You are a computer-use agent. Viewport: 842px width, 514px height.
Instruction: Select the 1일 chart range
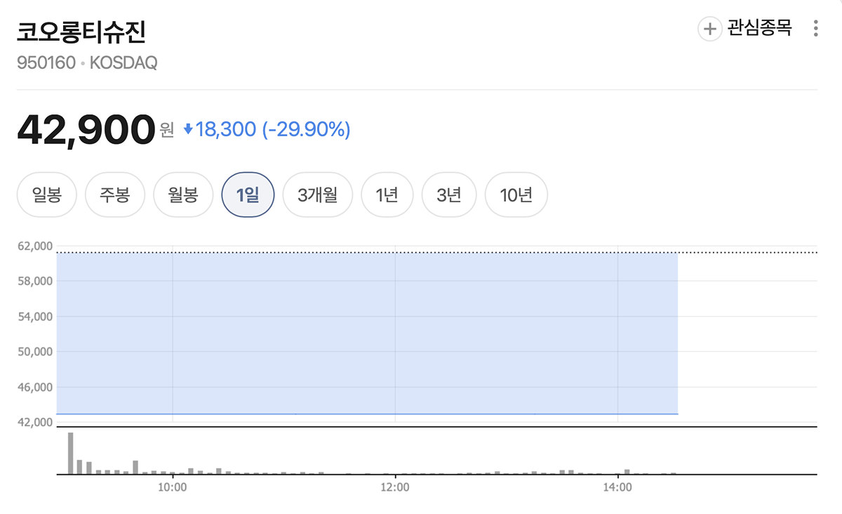248,195
